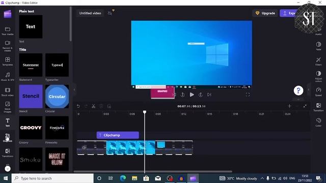
Task: Select the plain Text style thumbnail
Action: pyautogui.click(x=31, y=26)
